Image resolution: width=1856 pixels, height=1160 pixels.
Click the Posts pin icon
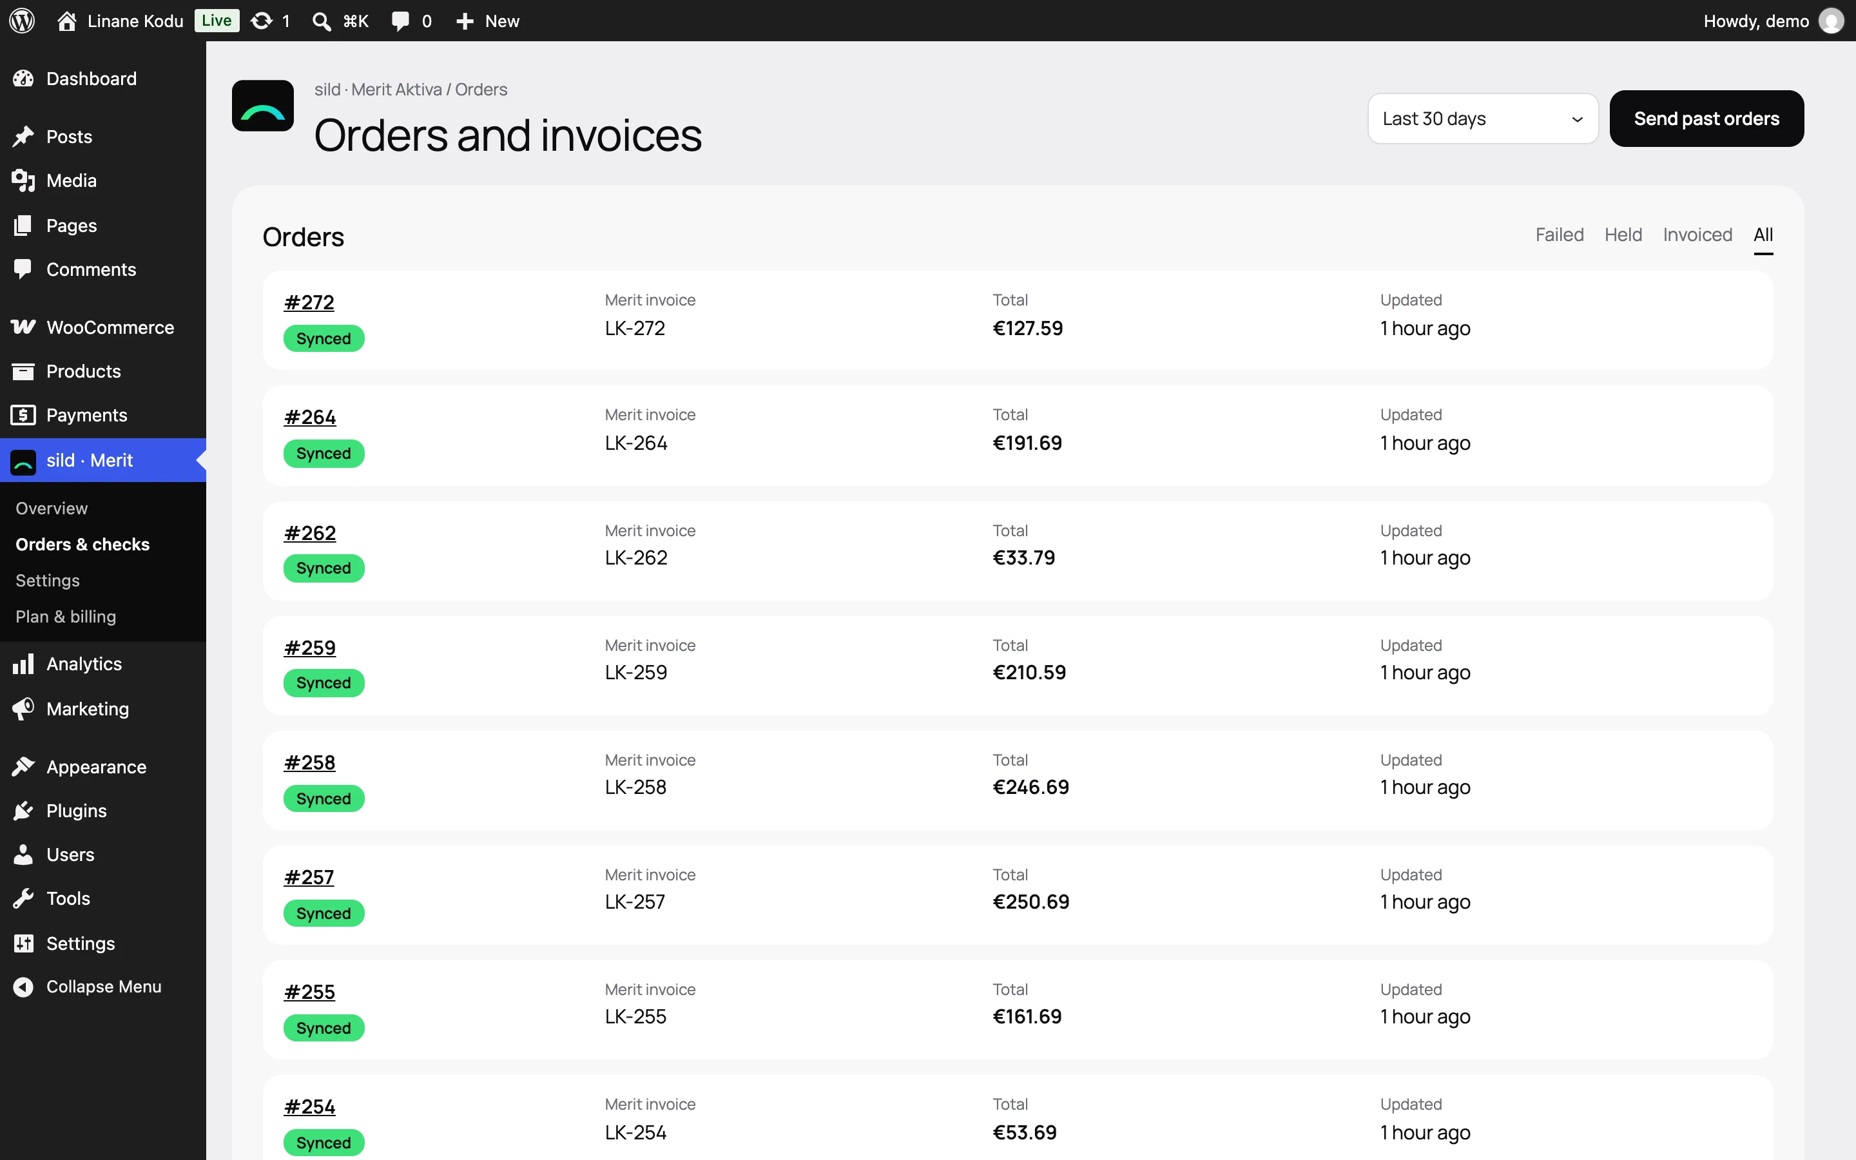point(23,137)
